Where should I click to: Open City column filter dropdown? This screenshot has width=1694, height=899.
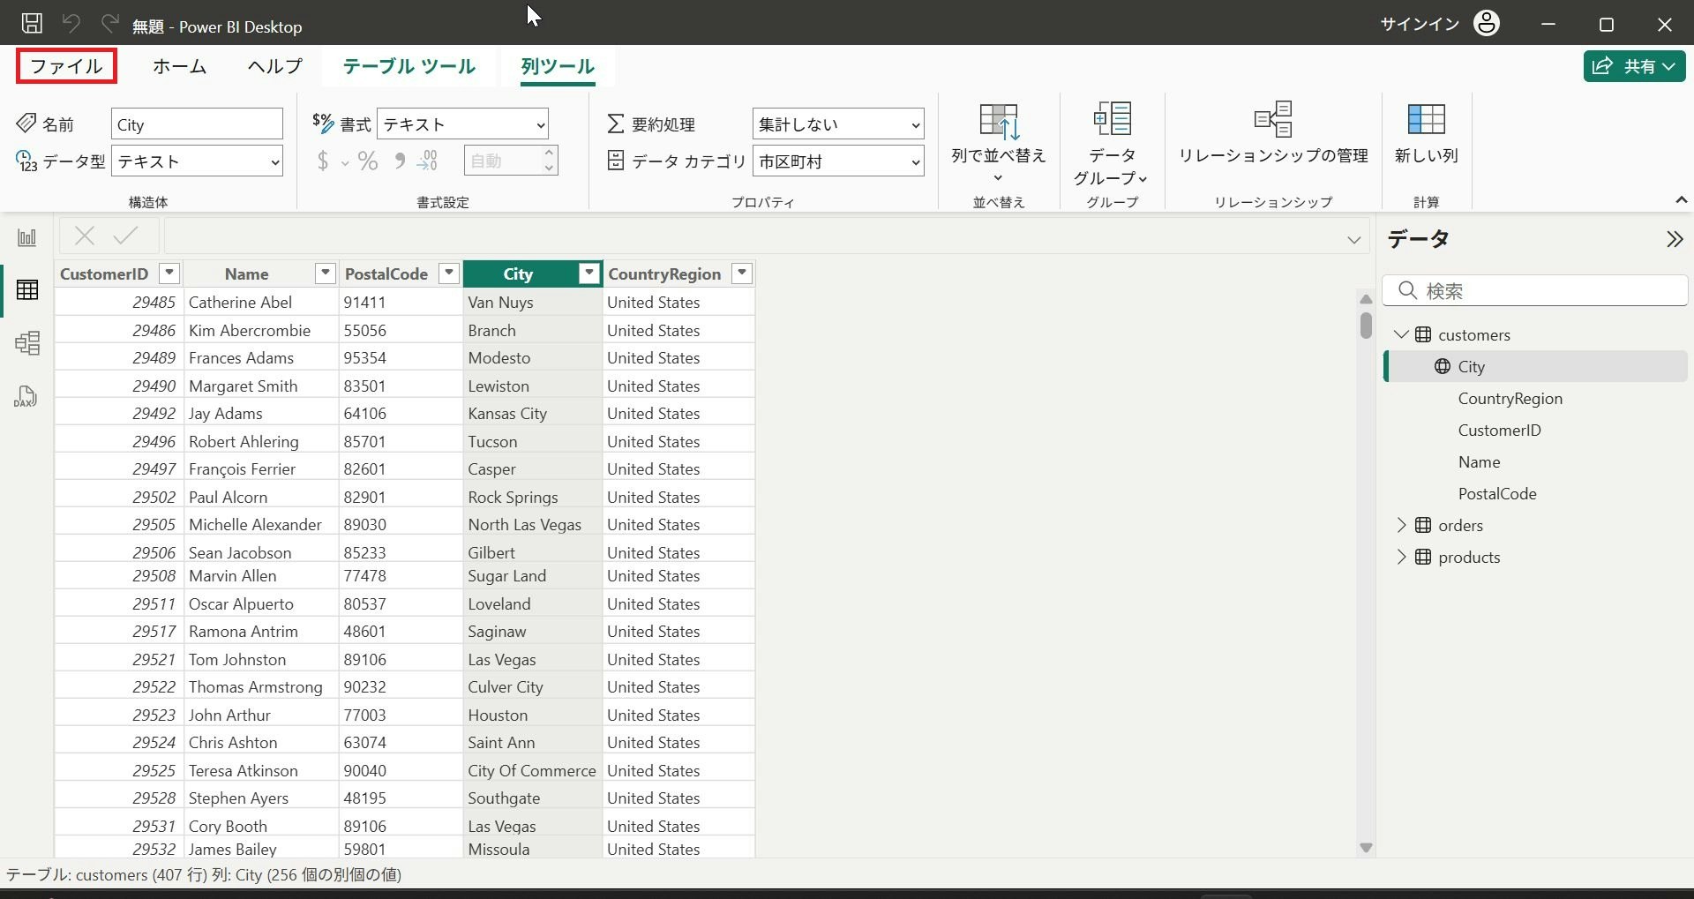pyautogui.click(x=589, y=273)
